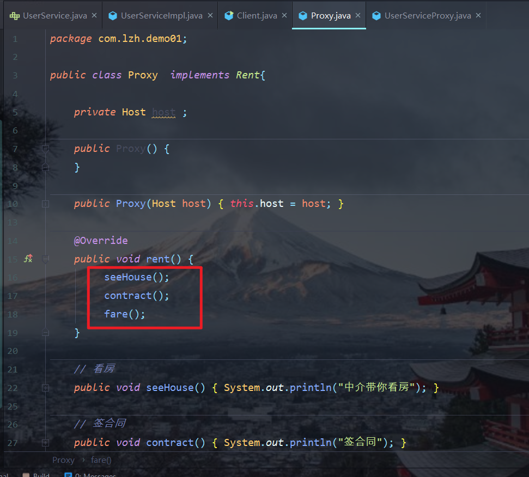The width and height of the screenshot is (529, 477).
Task: Click the rent method name on line 15
Action: (158, 259)
